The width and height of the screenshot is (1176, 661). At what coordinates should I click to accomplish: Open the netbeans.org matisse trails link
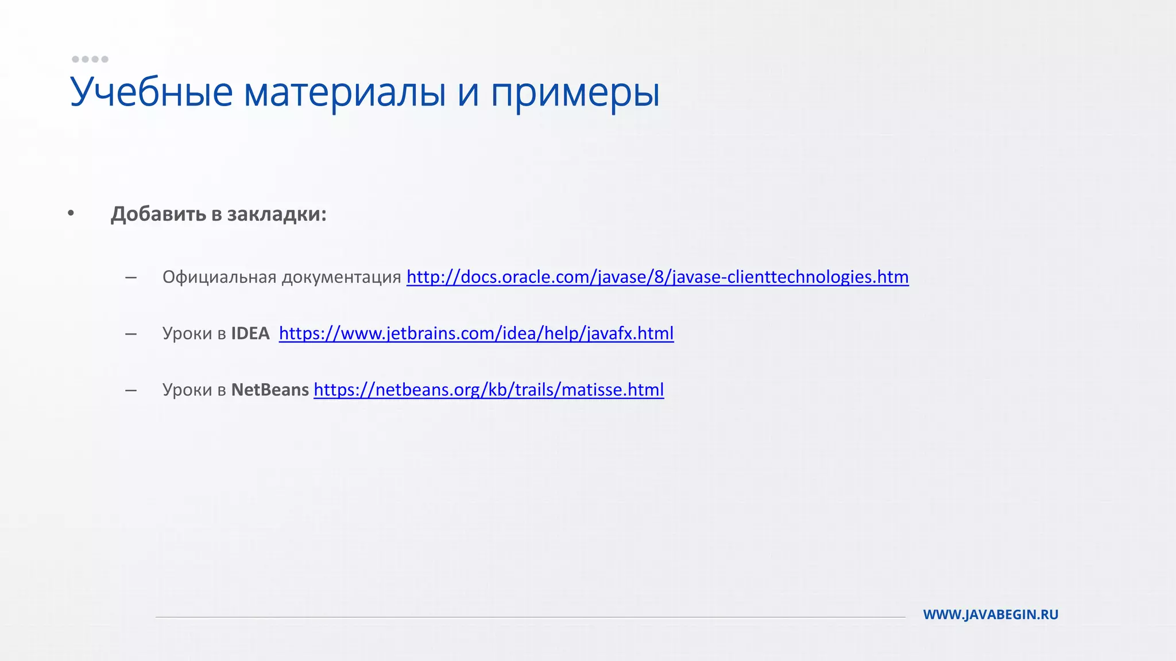(x=489, y=390)
